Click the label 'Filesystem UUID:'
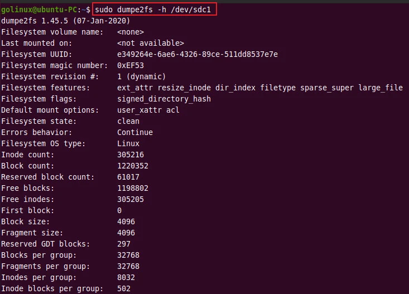The width and height of the screenshot is (409, 294). (x=36, y=54)
